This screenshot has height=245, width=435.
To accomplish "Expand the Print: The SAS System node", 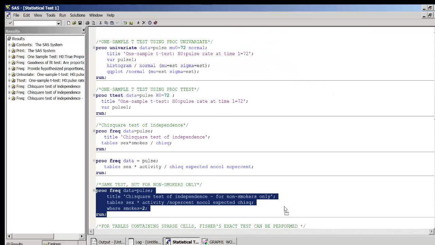I will tap(10, 51).
